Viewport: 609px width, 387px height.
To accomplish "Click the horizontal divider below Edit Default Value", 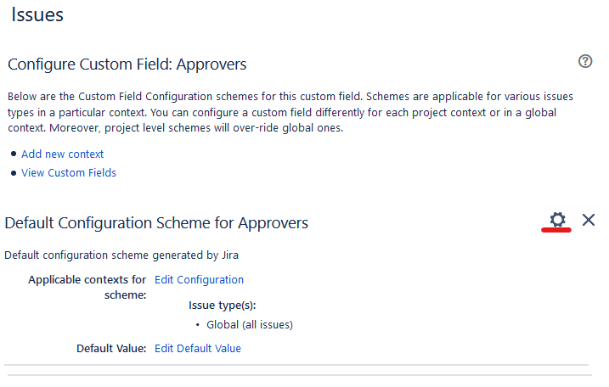I will pos(296,365).
